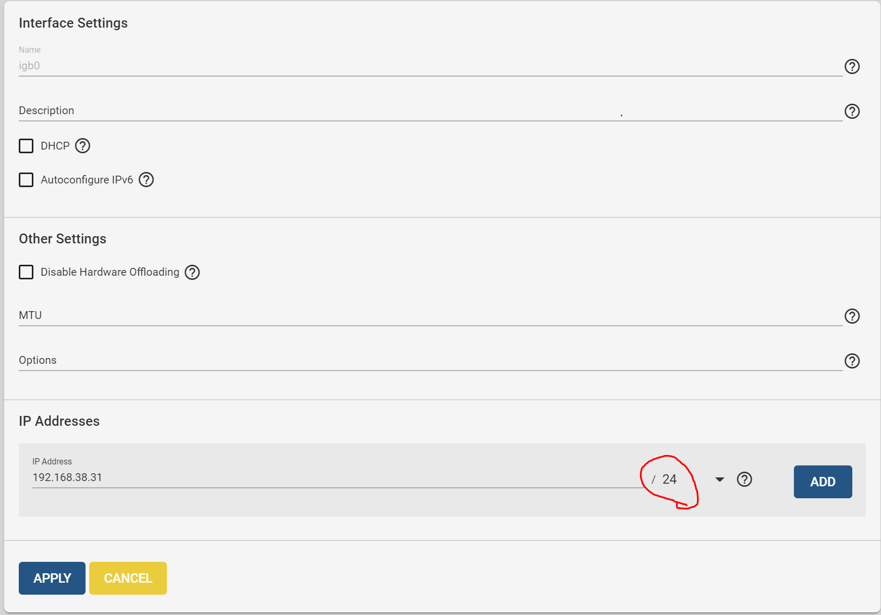
Task: Apply the interface settings
Action: point(52,578)
